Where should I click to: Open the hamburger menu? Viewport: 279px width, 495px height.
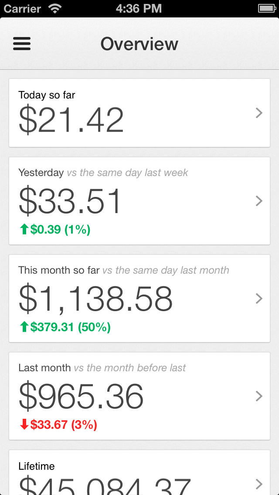point(22,44)
